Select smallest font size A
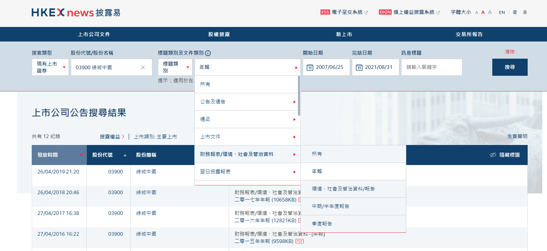The height and width of the screenshot is (251, 547). click(477, 12)
